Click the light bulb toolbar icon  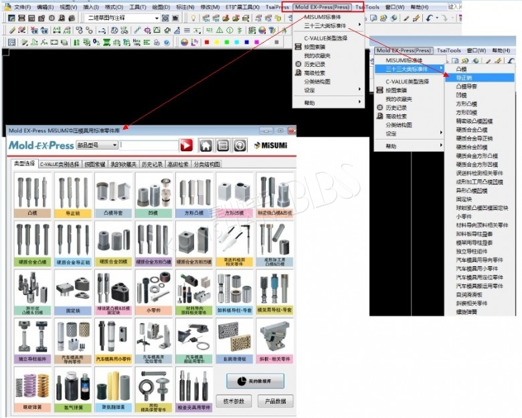(x=193, y=18)
